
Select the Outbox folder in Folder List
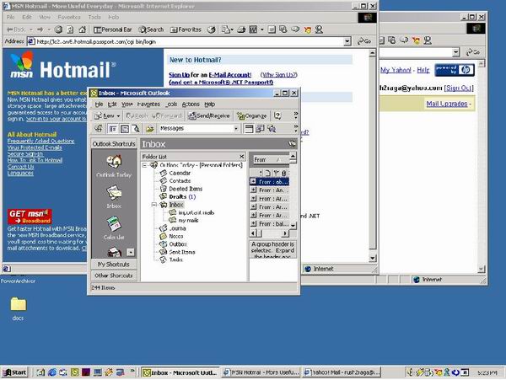tap(178, 244)
